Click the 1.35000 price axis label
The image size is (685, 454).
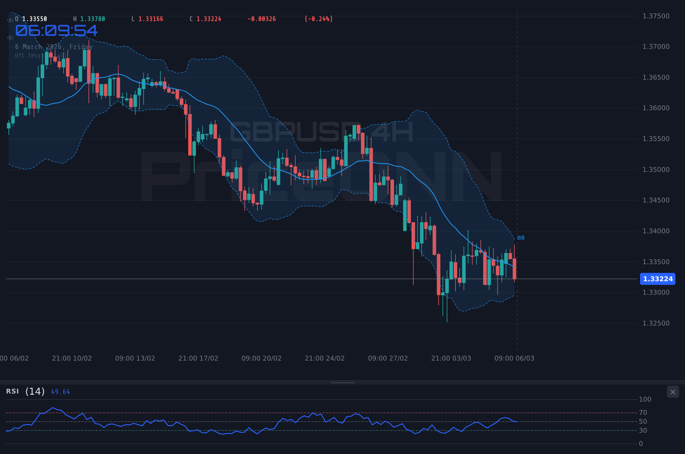[656, 170]
